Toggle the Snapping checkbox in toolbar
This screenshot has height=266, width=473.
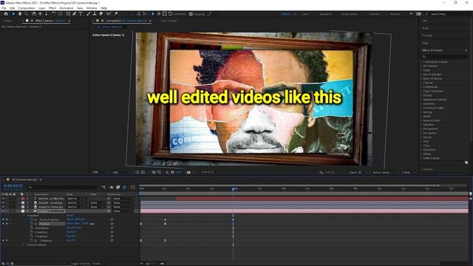[x=191, y=14]
